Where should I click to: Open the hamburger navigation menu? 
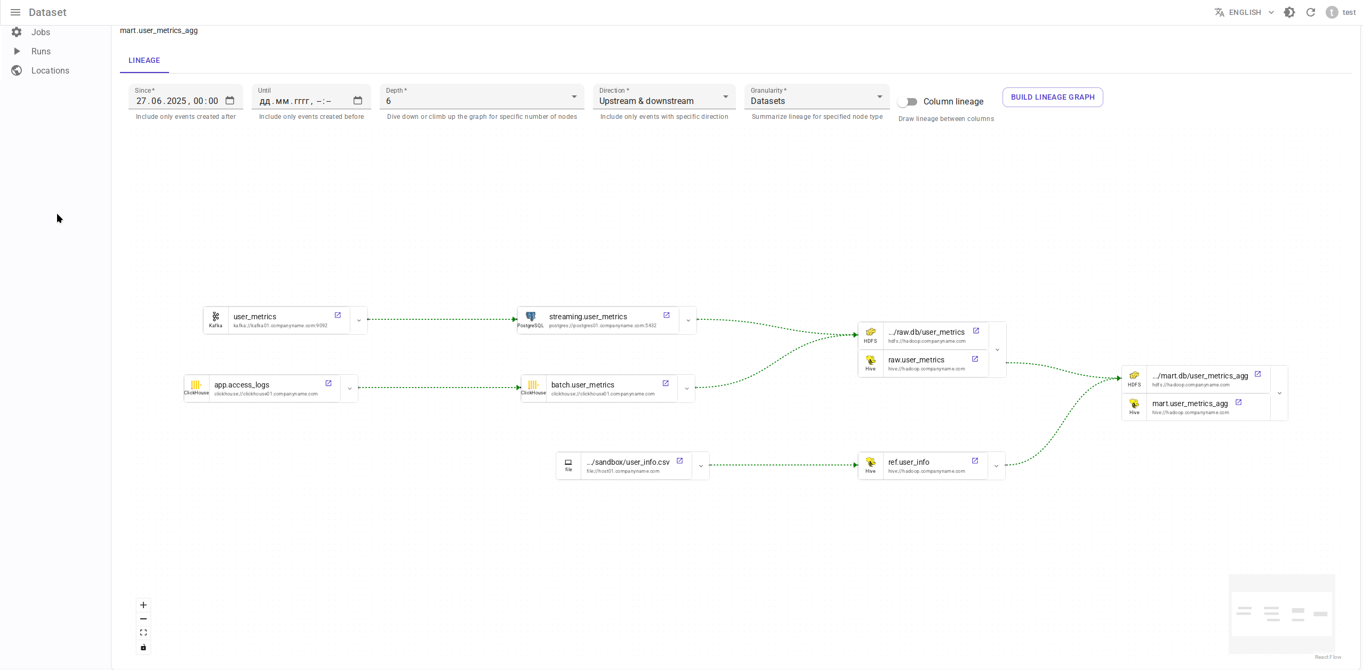coord(15,12)
